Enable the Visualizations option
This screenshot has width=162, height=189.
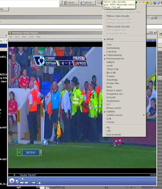point(124,101)
